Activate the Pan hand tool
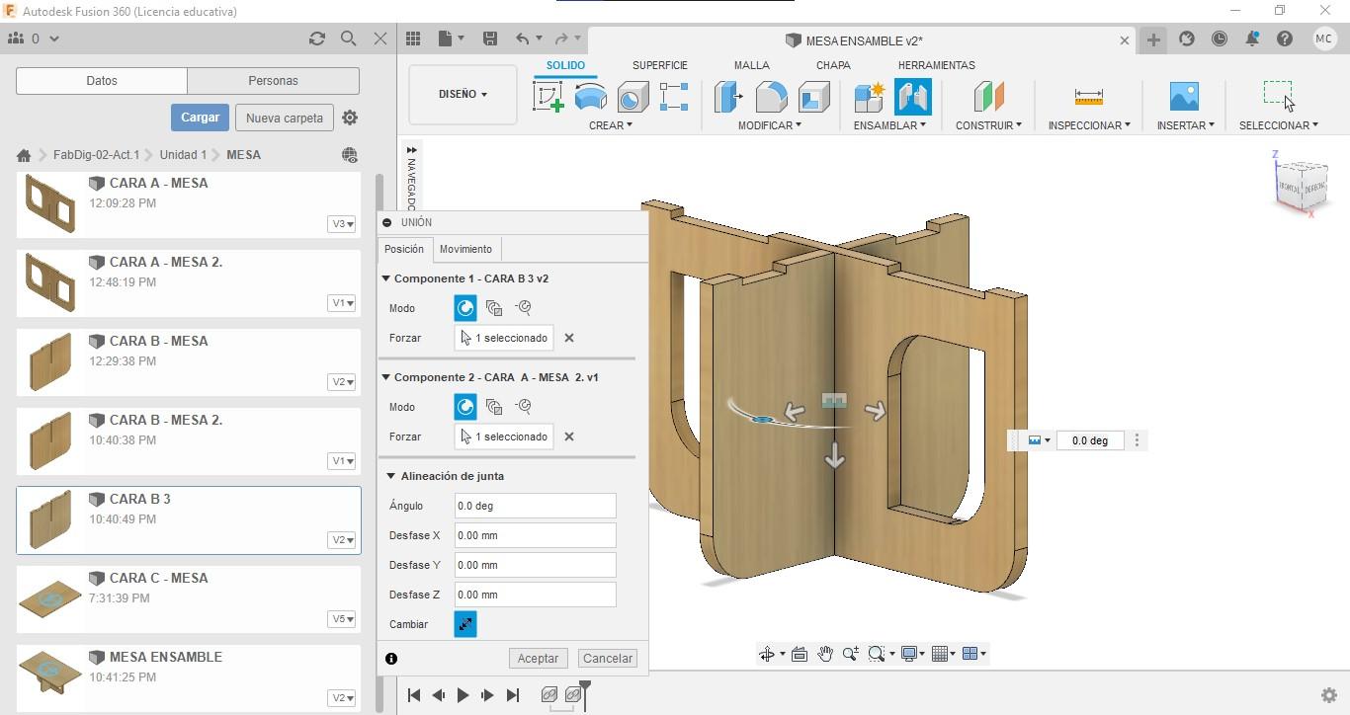This screenshot has width=1350, height=715. pyautogui.click(x=824, y=654)
